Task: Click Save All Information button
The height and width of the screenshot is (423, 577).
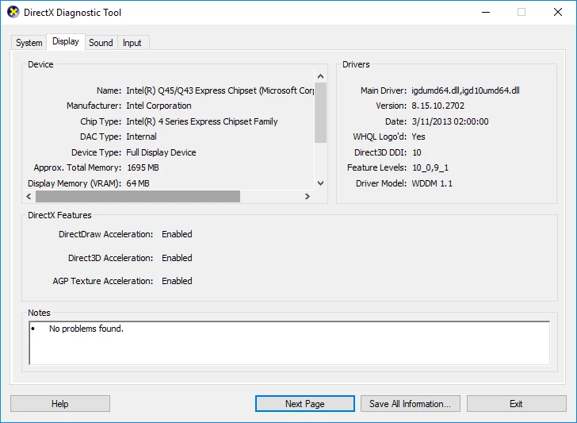Action: click(x=411, y=404)
